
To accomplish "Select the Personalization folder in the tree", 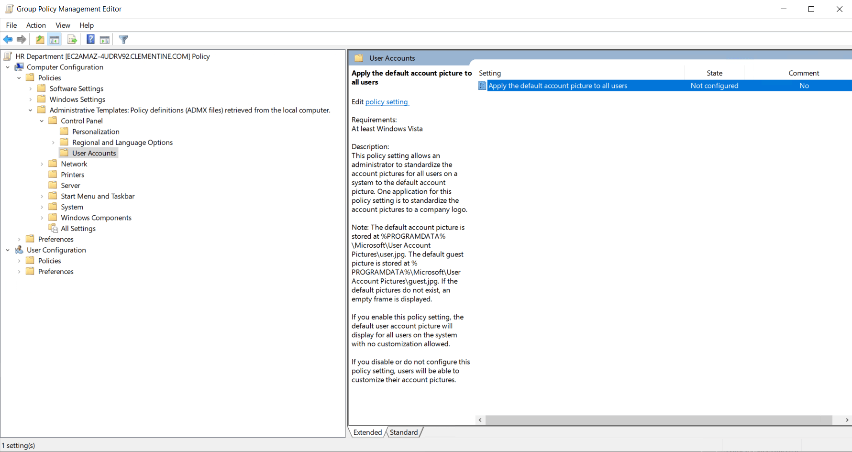I will [95, 131].
